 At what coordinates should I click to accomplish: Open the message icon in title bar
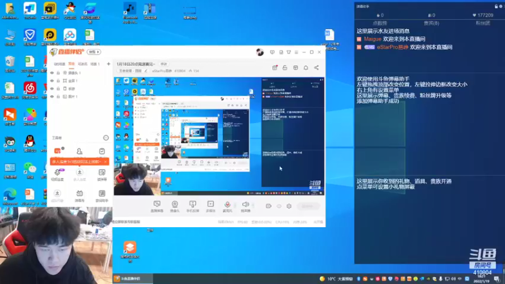(272, 52)
